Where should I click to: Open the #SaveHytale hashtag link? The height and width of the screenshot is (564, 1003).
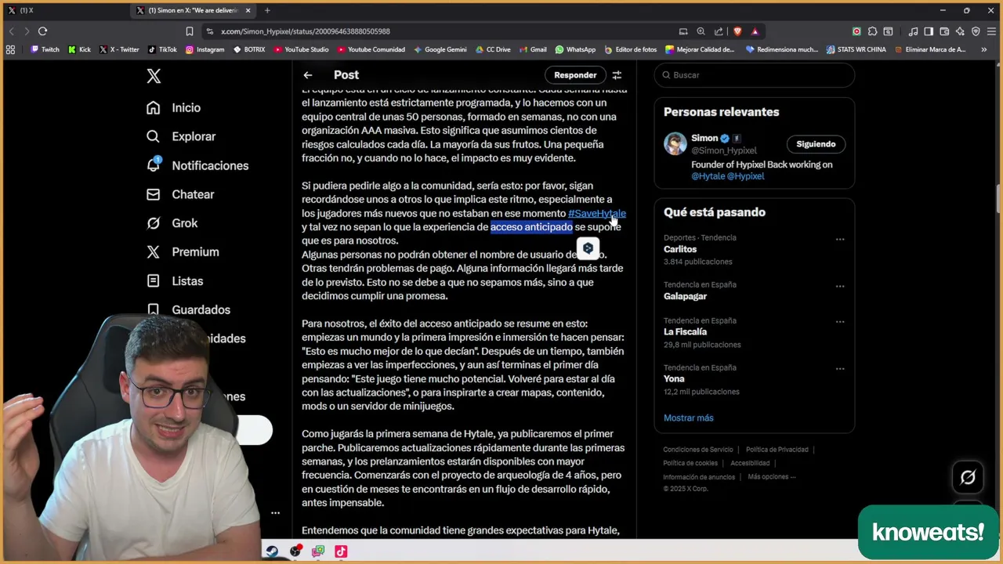click(x=597, y=213)
